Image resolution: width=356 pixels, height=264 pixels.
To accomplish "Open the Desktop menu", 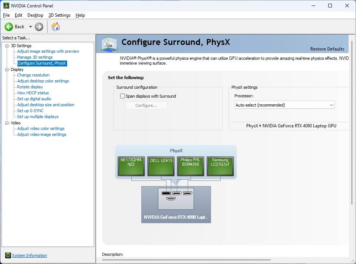I will pos(35,15).
